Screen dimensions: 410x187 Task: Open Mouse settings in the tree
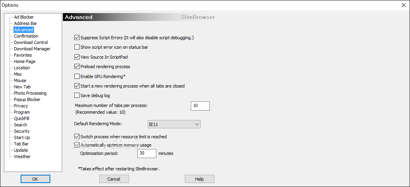(20, 80)
